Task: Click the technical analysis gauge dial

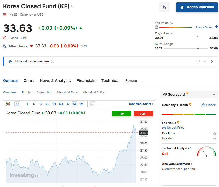Action: (207, 152)
